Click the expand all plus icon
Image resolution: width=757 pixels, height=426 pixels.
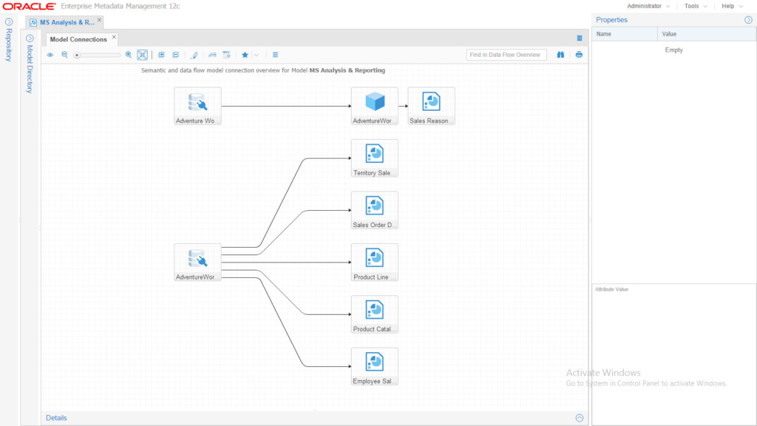pyautogui.click(x=162, y=55)
